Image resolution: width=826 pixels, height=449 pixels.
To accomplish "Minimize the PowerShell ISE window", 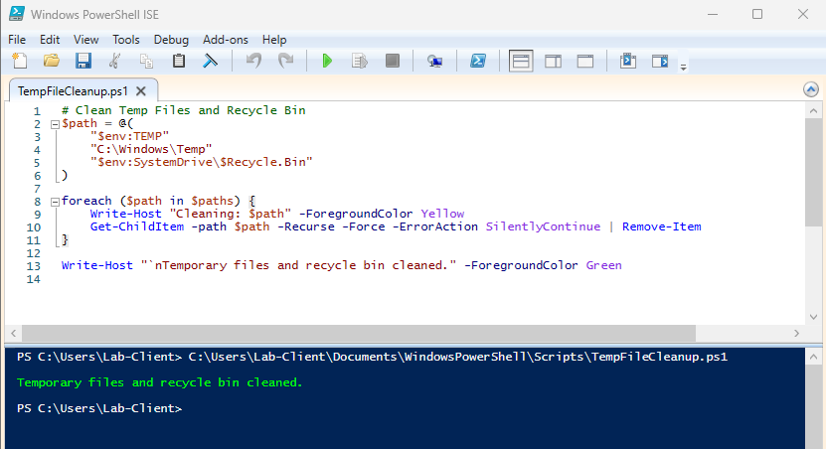I will point(713,14).
